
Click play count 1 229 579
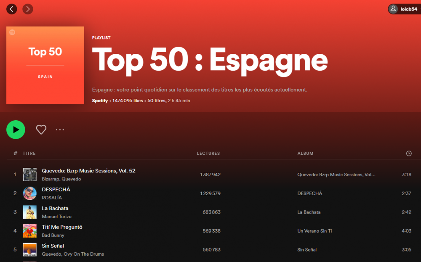pos(210,193)
